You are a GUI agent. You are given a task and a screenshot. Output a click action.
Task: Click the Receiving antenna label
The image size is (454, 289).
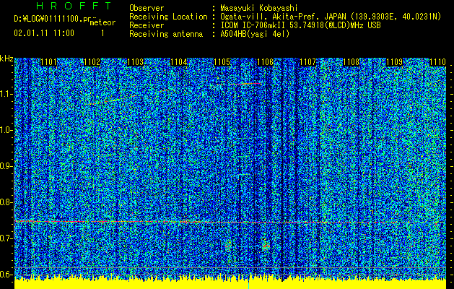pyautogui.click(x=166, y=34)
